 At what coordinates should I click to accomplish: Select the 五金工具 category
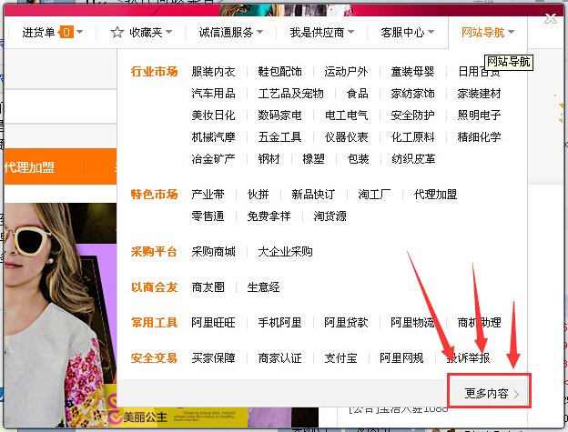tap(279, 136)
